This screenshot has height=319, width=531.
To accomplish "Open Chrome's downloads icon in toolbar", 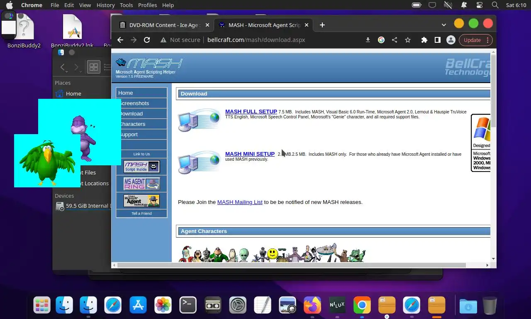I will [x=368, y=40].
